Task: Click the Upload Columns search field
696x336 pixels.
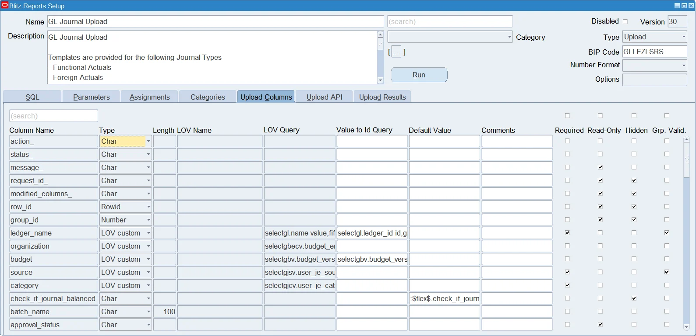Action: (x=53, y=116)
